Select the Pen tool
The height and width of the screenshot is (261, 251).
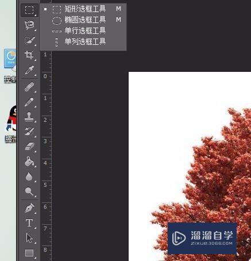tap(29, 208)
